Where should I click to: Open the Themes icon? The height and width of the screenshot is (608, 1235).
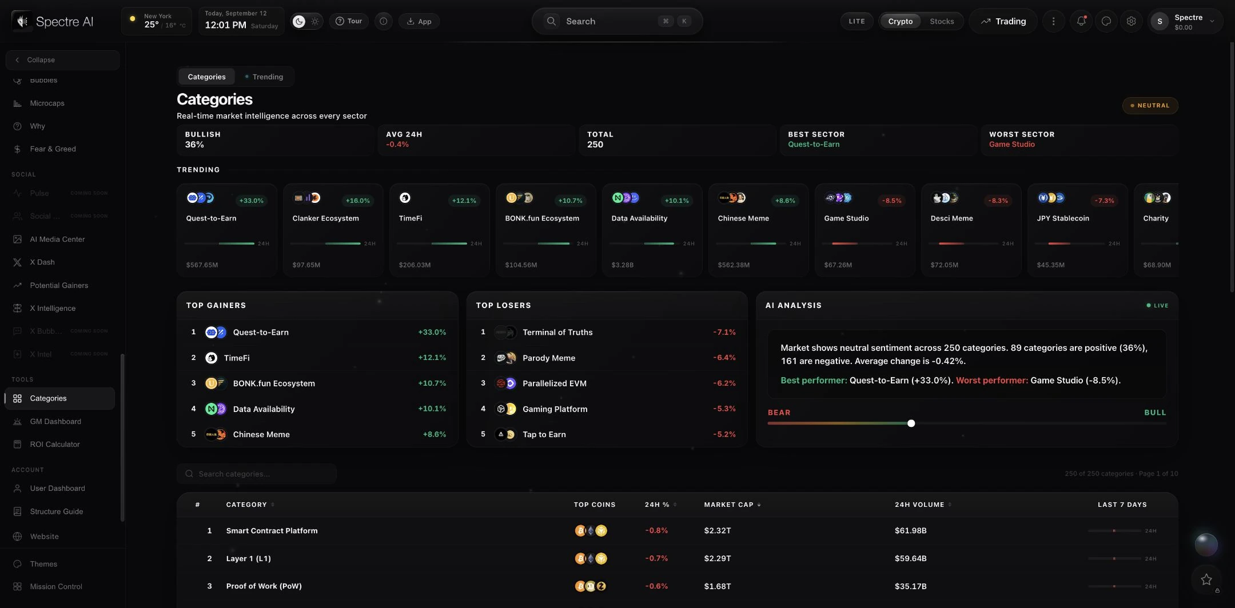(x=17, y=564)
